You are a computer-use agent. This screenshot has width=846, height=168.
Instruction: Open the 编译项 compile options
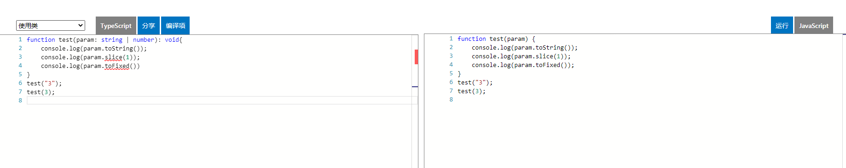click(175, 26)
